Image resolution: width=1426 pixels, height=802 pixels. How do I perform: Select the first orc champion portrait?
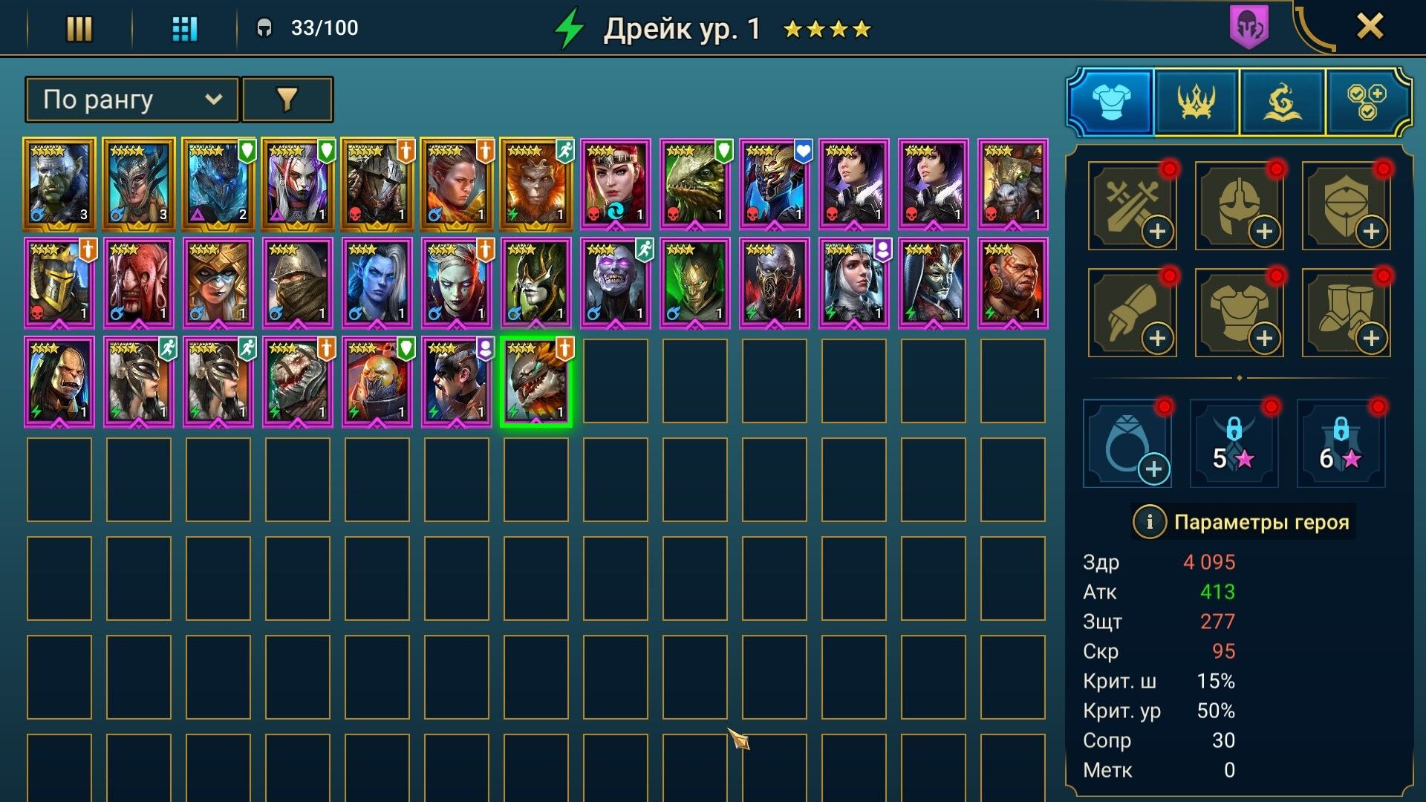tap(59, 183)
